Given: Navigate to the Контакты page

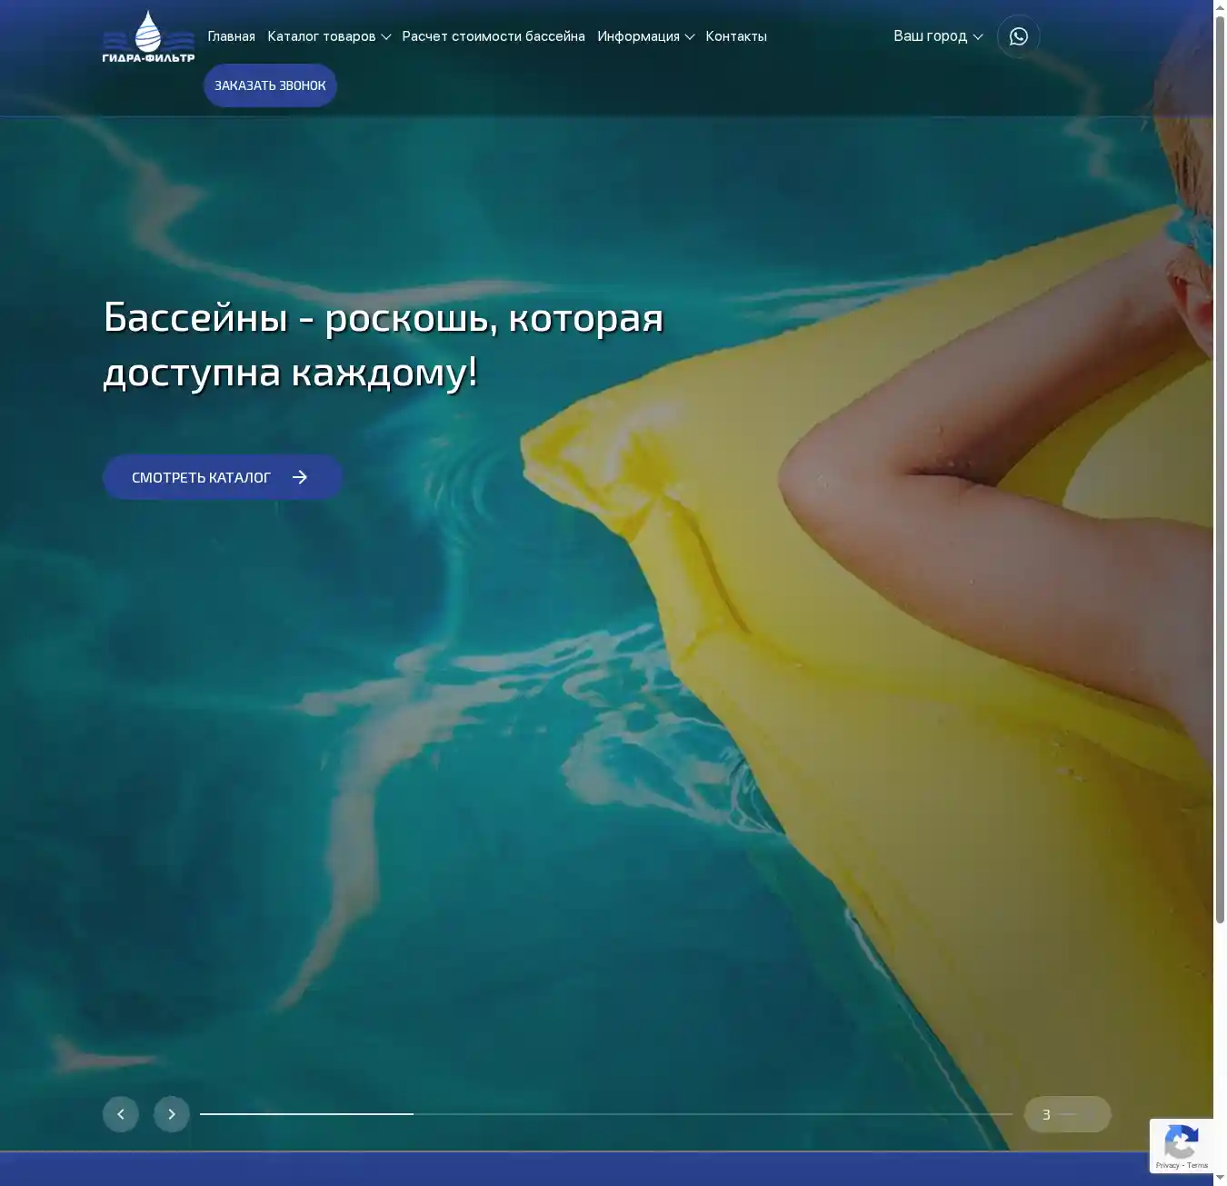Looking at the screenshot, I should coord(736,36).
